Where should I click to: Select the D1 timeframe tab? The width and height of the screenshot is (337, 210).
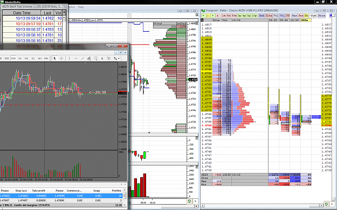click(x=33, y=58)
